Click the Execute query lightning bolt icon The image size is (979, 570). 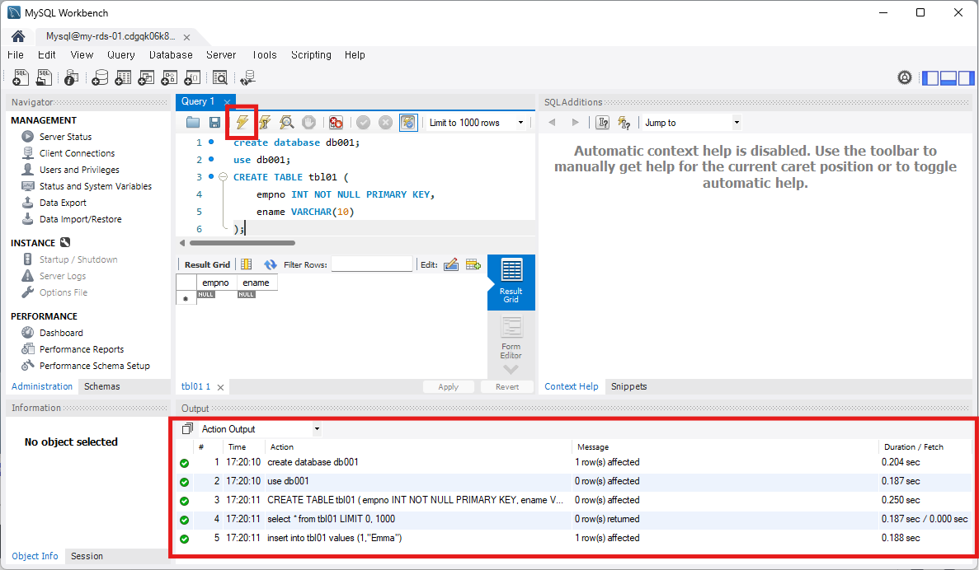(242, 122)
